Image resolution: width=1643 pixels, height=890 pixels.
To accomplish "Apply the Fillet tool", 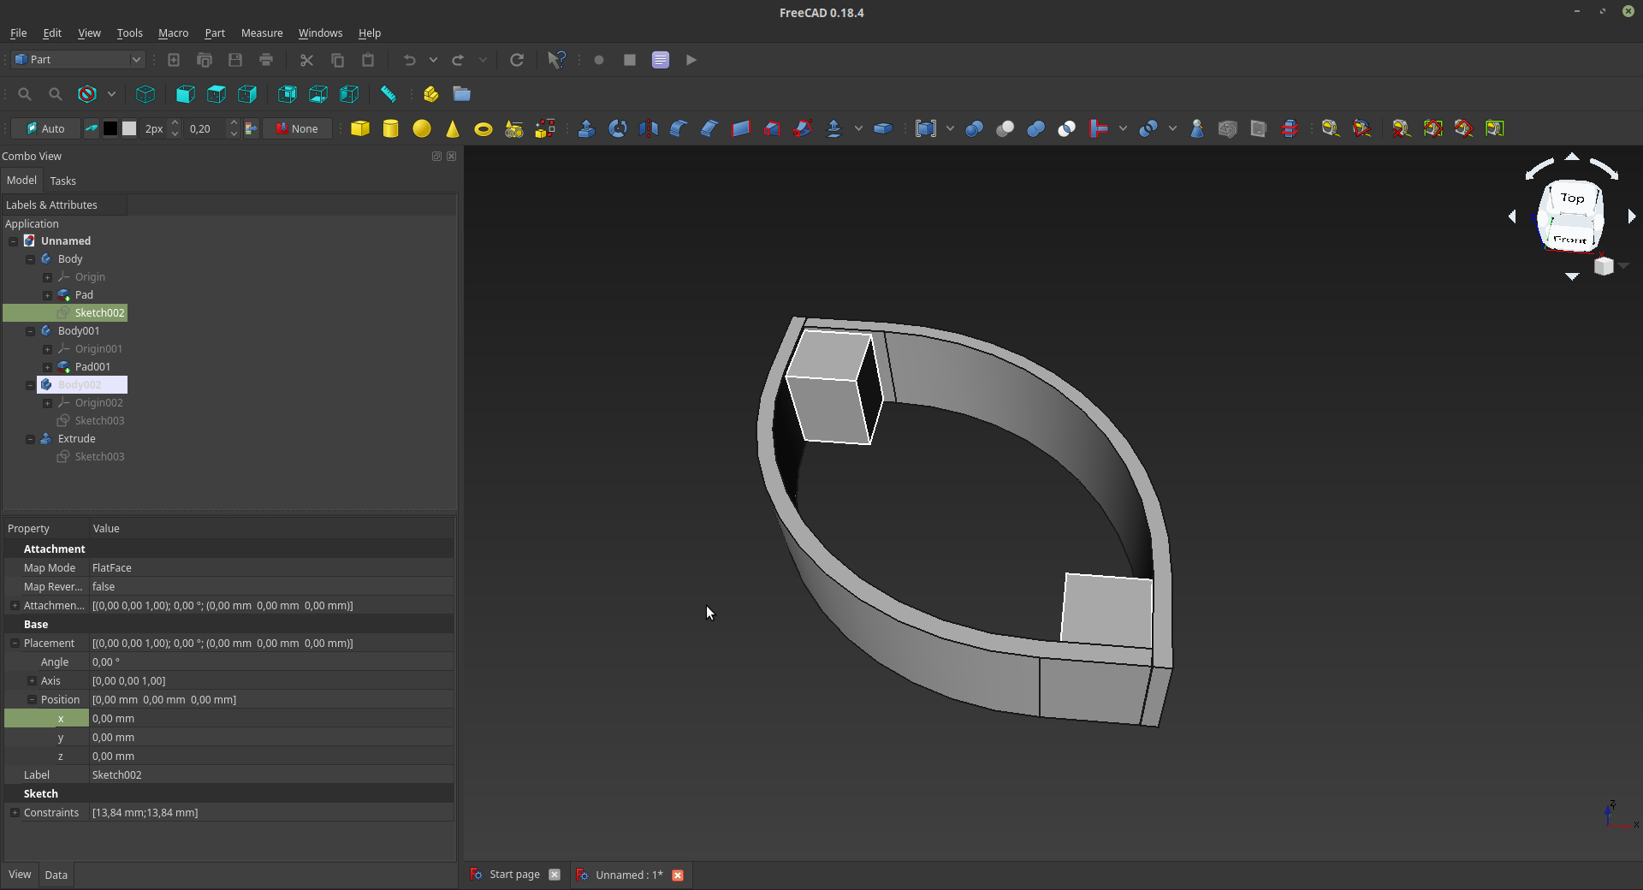I will tap(679, 128).
